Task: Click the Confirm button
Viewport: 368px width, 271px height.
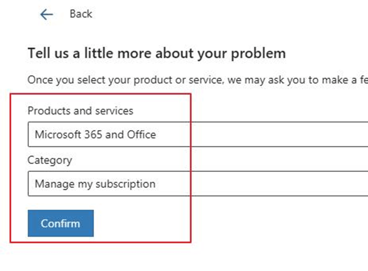Action: pos(61,223)
